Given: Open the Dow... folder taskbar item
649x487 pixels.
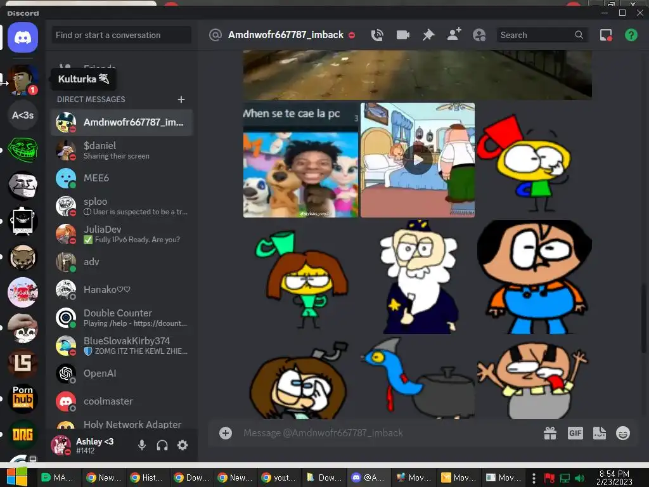Looking at the screenshot, I should tap(323, 477).
